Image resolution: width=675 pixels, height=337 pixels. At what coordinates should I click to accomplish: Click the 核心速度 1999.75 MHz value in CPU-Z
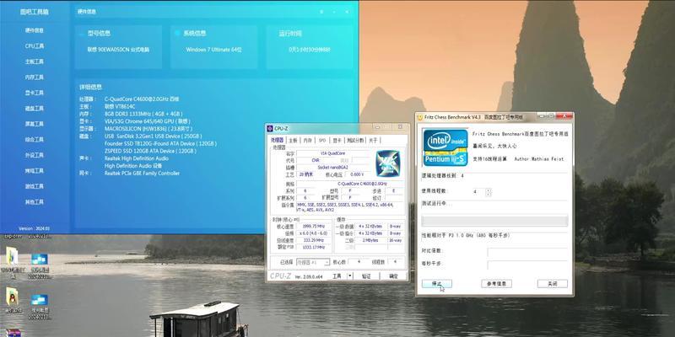[314, 226]
